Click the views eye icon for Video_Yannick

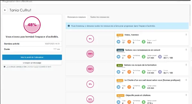[119, 42]
